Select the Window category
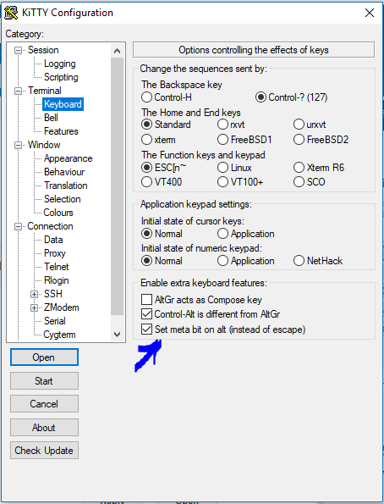Screen dimensions: 384x504 click(x=44, y=145)
